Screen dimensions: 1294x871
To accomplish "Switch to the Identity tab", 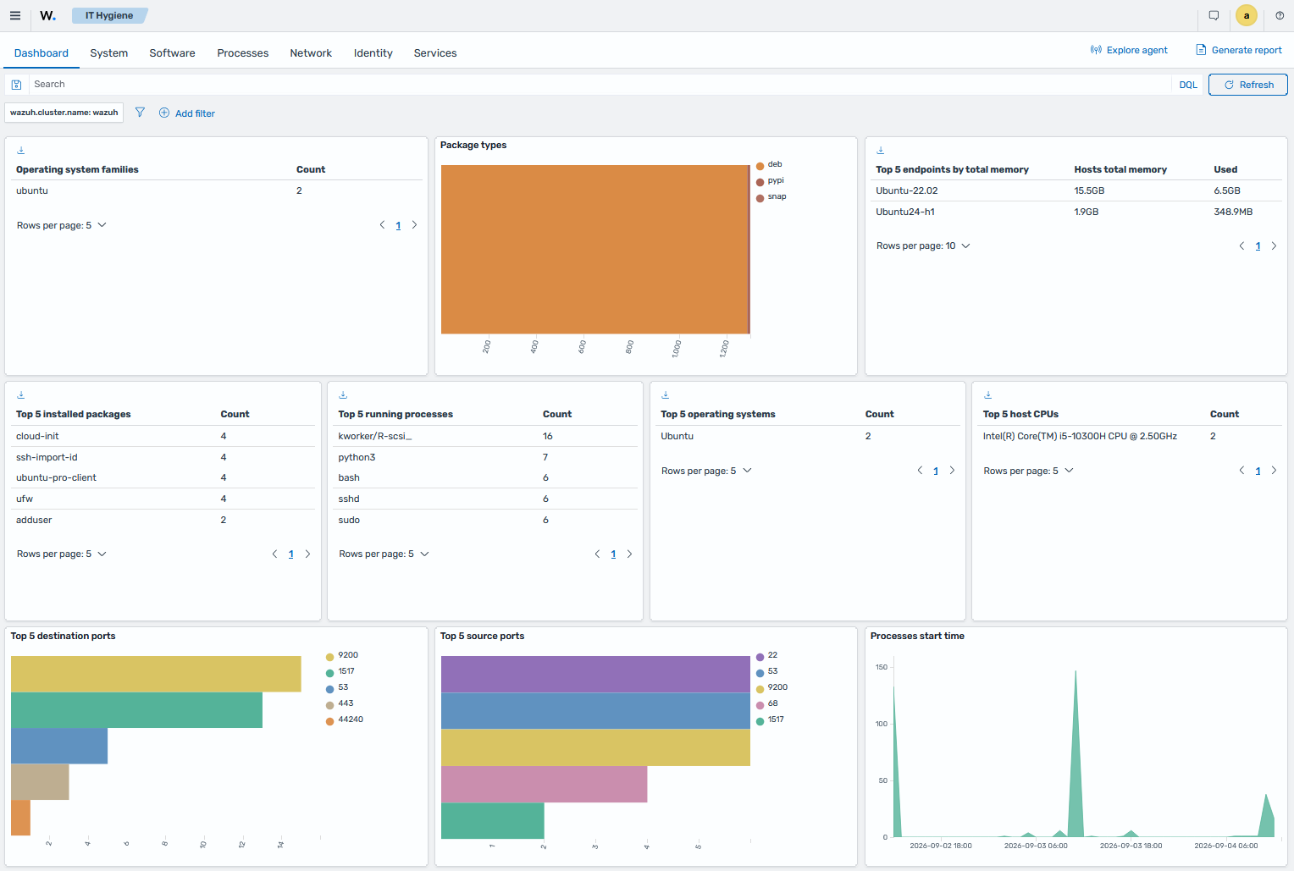I will [x=373, y=52].
